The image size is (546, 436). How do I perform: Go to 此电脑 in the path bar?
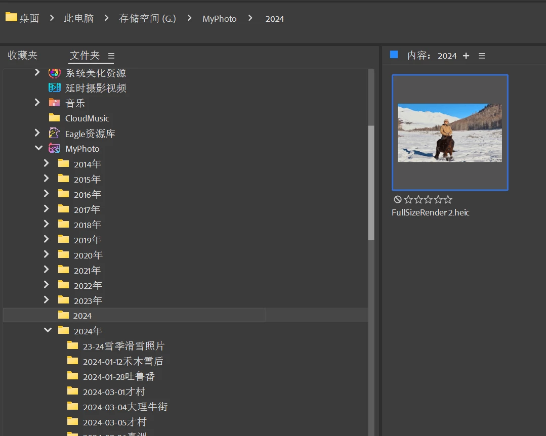(79, 18)
